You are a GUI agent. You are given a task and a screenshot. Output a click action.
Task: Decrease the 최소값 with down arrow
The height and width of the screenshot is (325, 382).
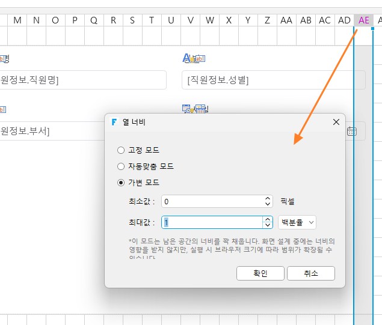point(268,204)
